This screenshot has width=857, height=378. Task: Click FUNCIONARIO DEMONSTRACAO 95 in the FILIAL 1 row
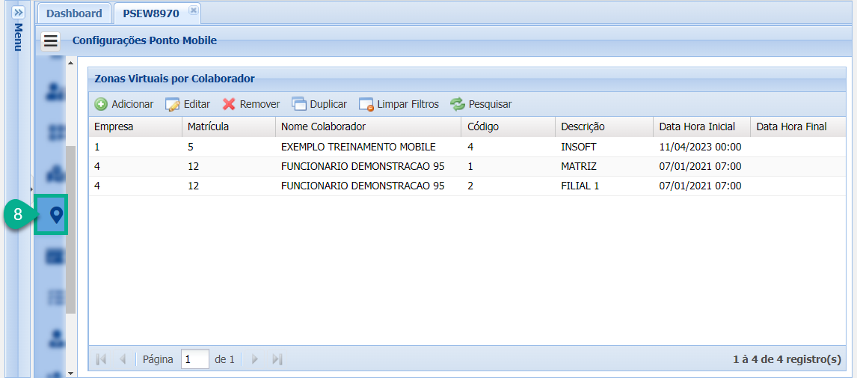tap(369, 186)
